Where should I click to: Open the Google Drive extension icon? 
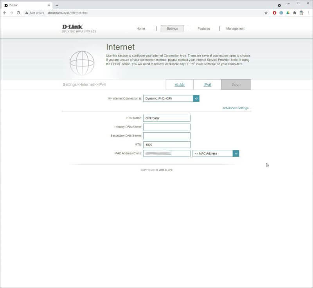click(288, 13)
